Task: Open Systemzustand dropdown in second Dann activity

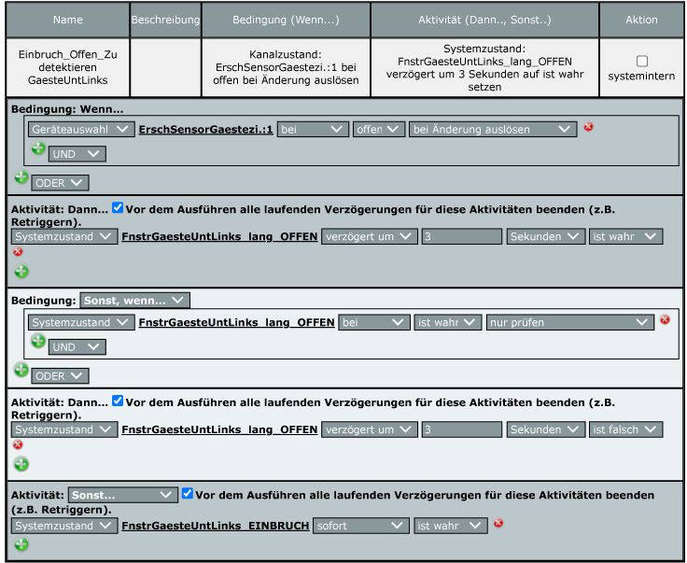Action: point(64,429)
